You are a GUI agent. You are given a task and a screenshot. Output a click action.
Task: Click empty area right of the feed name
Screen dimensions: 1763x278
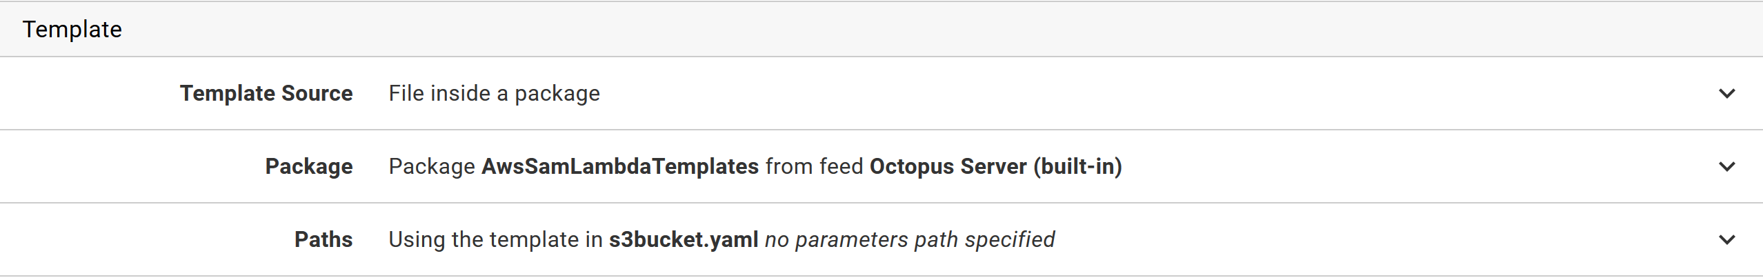pos(1379,166)
